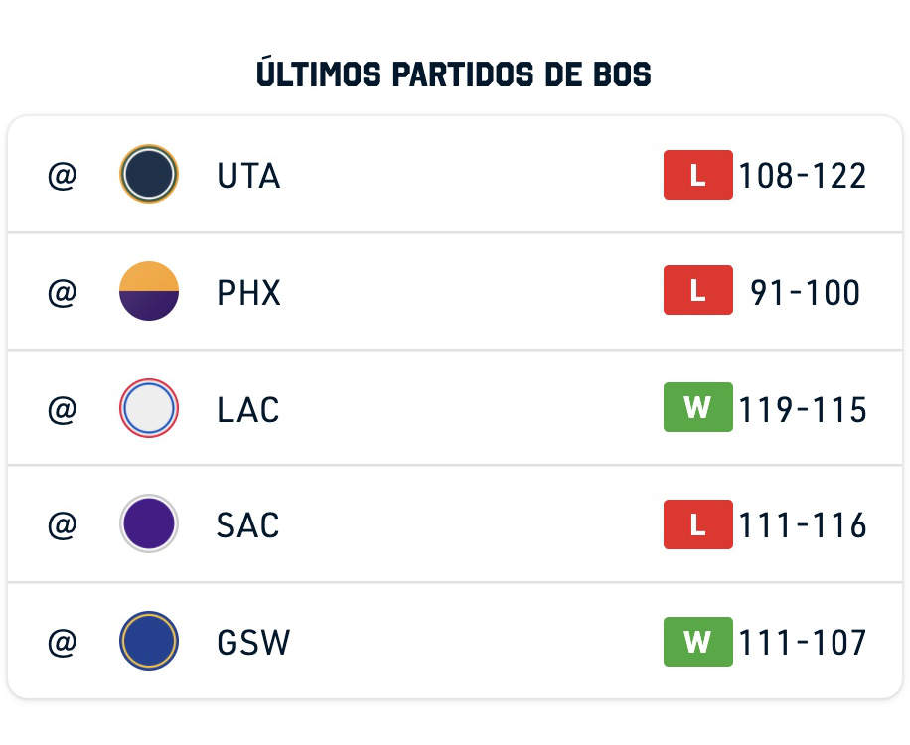The image size is (910, 745).
Task: Click the UTA team logo circle
Action: point(149,174)
